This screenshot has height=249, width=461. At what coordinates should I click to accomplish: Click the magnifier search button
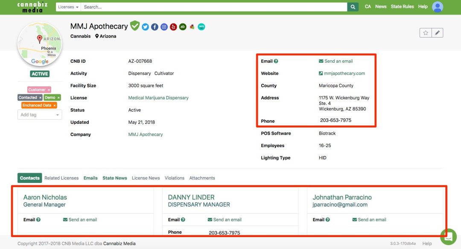tap(353, 7)
